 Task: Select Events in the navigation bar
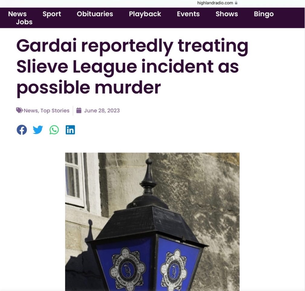coord(188,14)
